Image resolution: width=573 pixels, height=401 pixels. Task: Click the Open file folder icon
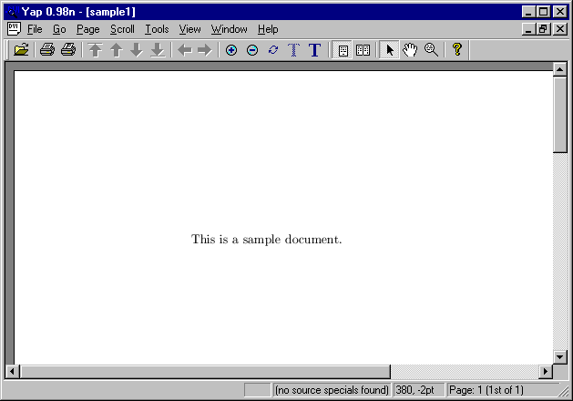pyautogui.click(x=21, y=50)
